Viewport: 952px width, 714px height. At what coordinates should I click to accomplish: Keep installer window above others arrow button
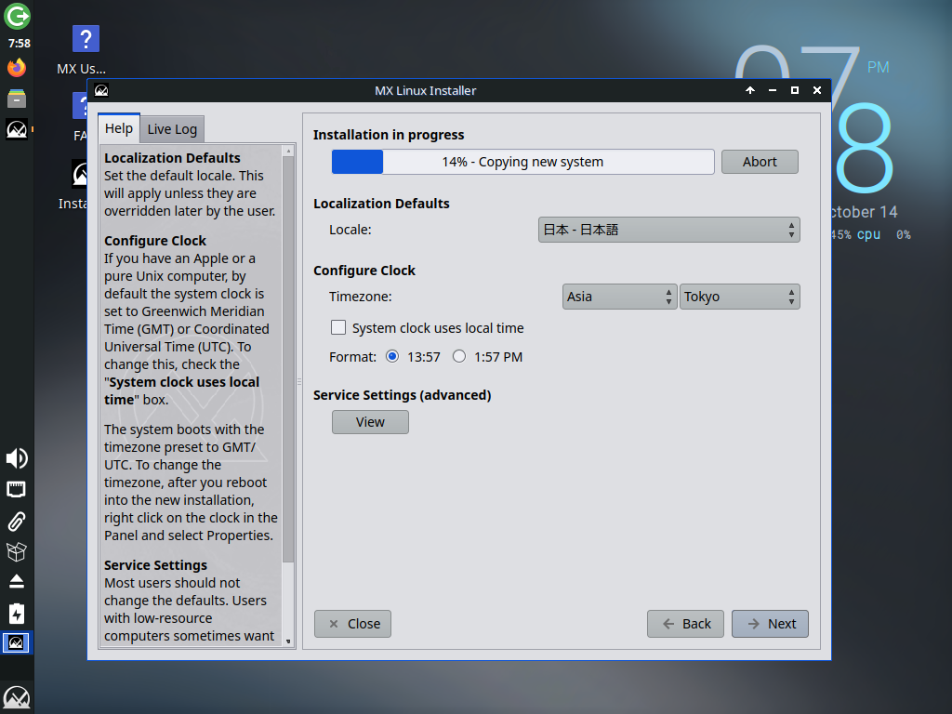pyautogui.click(x=750, y=90)
